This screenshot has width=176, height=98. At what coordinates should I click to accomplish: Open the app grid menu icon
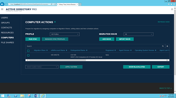tap(2, 9)
